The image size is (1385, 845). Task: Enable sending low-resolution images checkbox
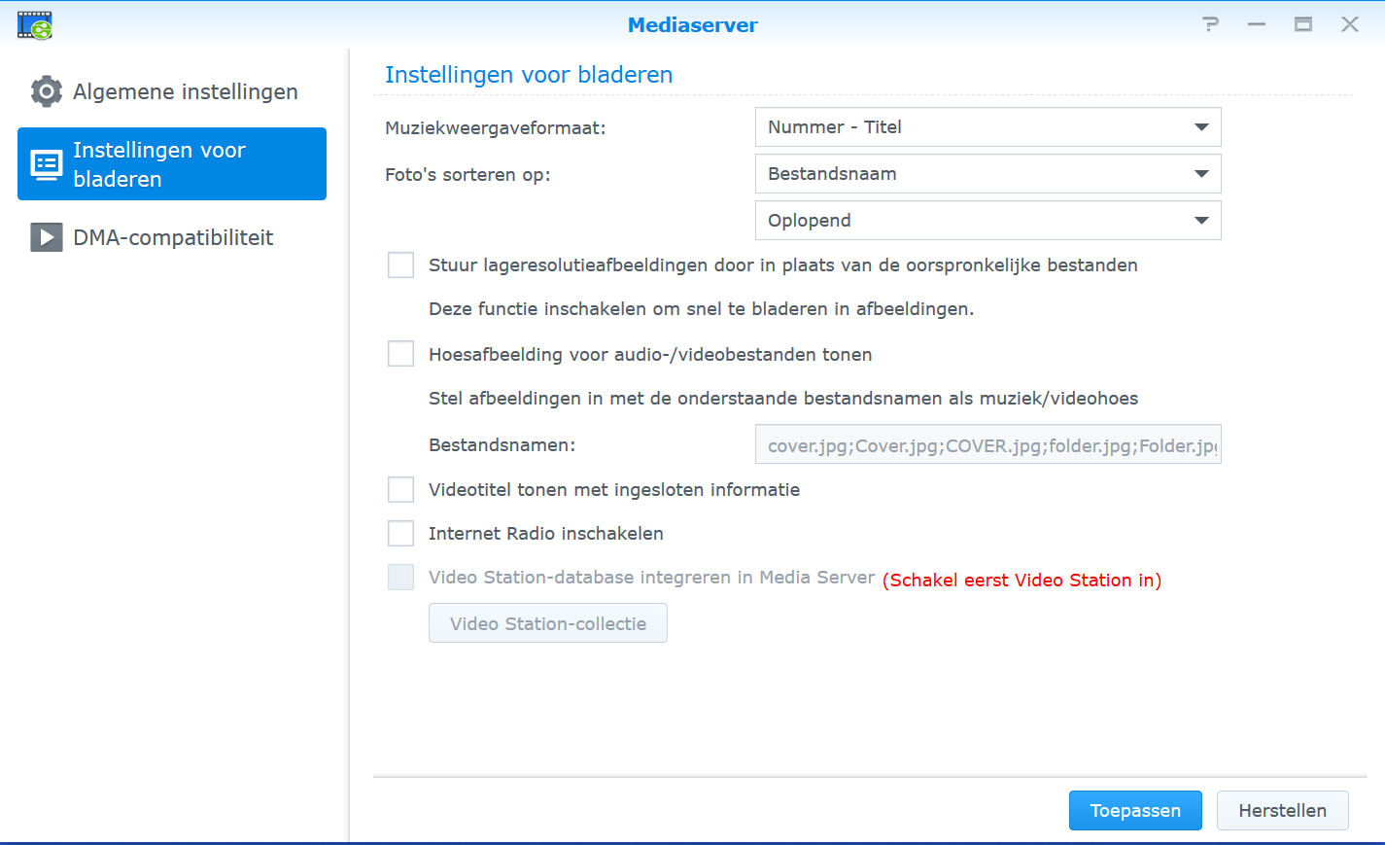point(400,265)
